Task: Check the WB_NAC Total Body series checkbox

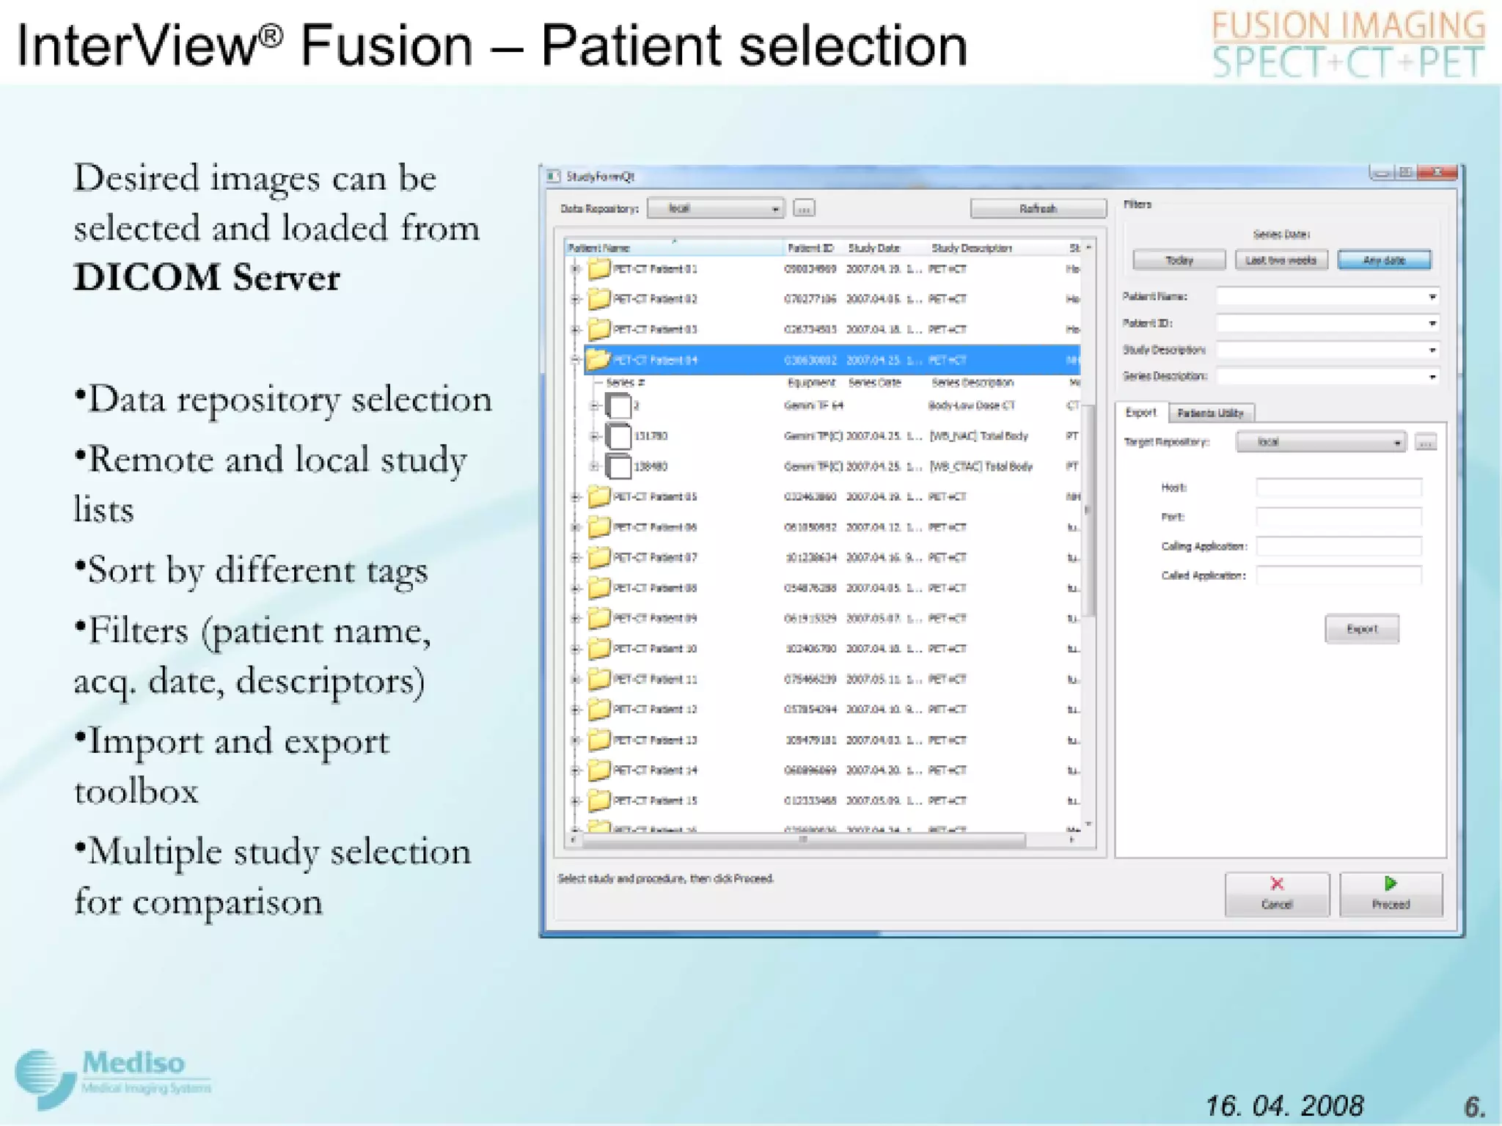Action: click(x=618, y=436)
